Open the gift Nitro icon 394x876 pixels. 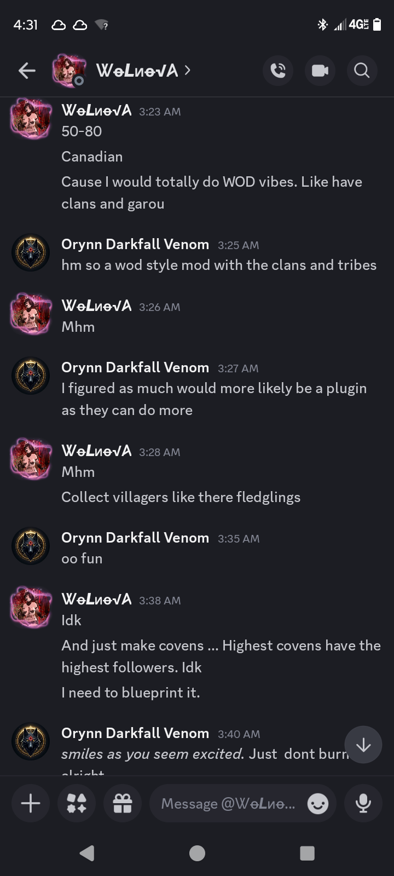click(123, 803)
